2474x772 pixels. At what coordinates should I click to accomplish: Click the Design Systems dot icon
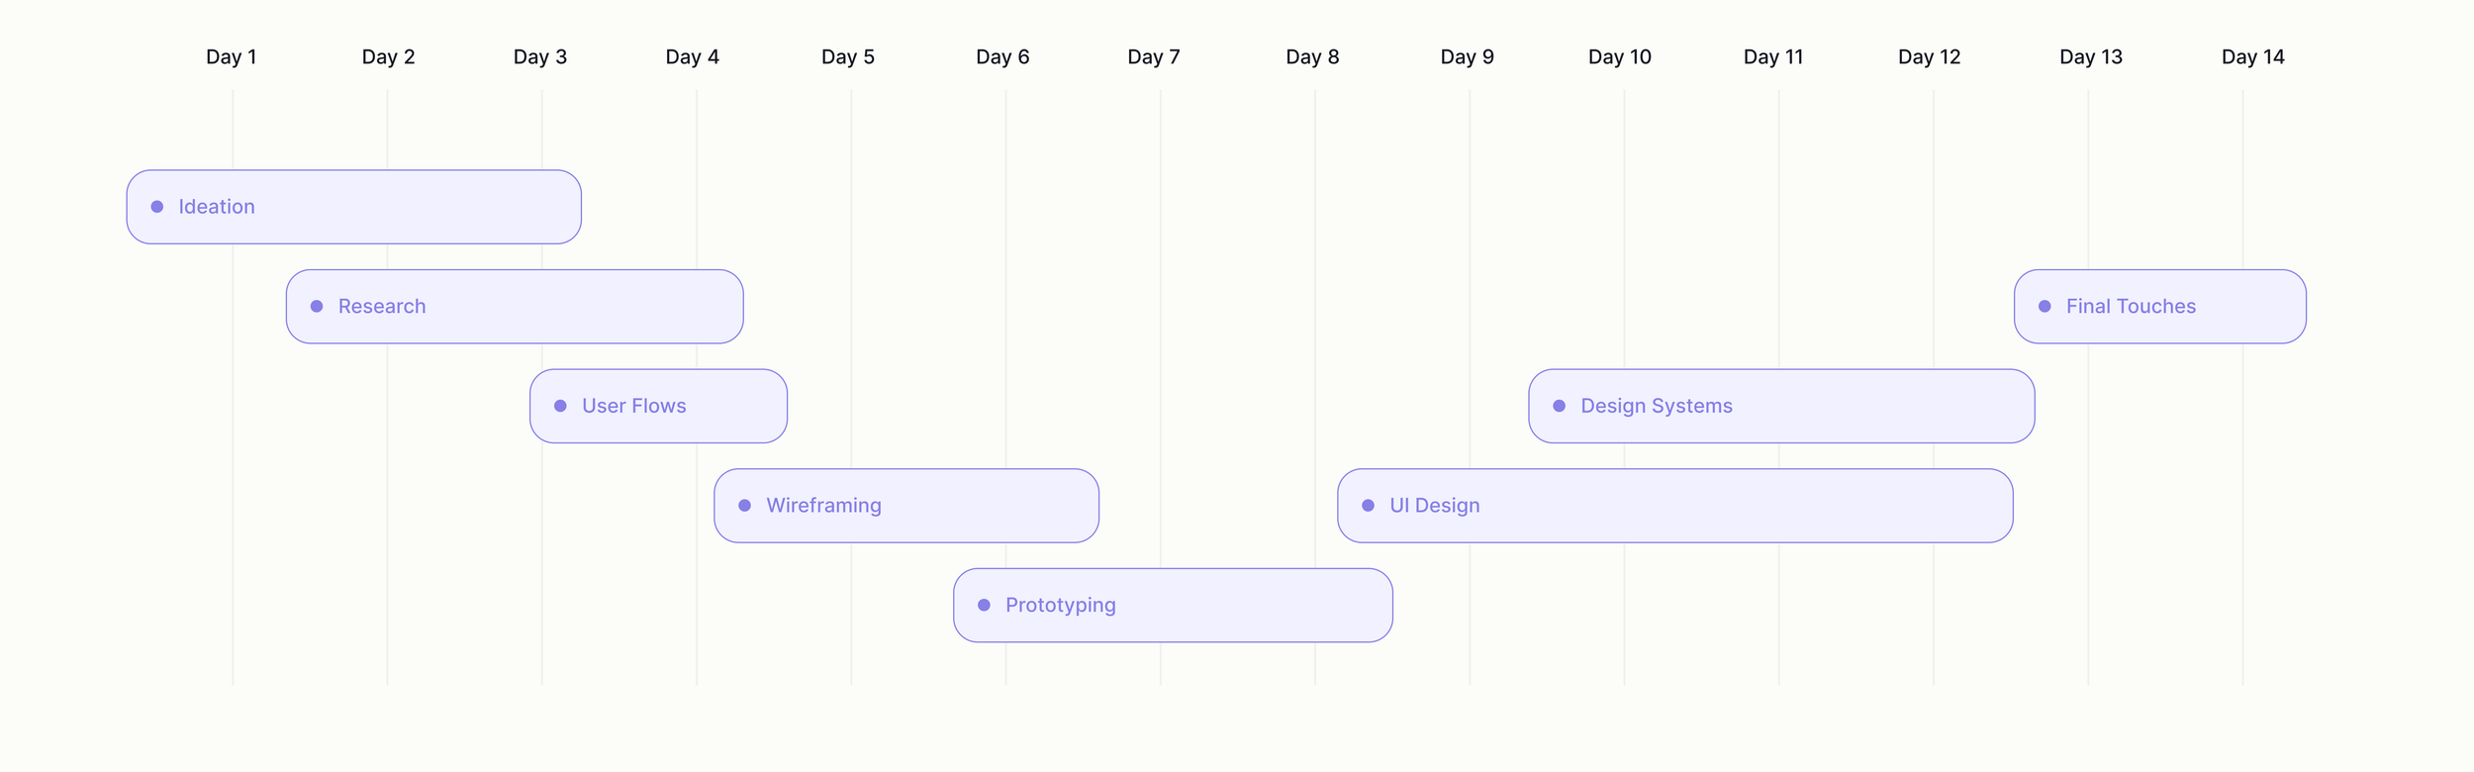point(1559,406)
